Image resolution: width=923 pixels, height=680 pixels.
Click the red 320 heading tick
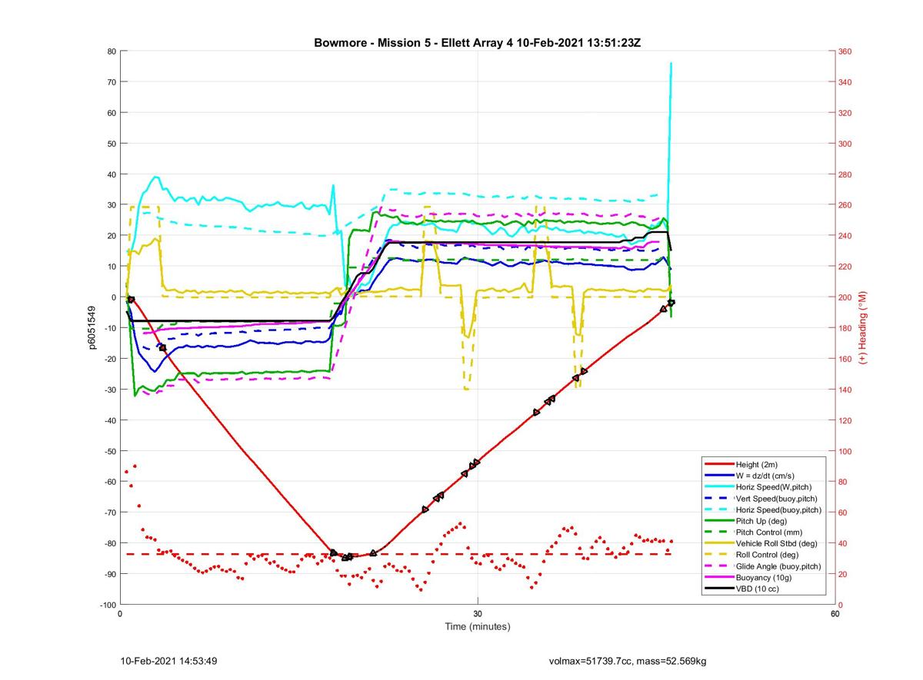coord(845,113)
